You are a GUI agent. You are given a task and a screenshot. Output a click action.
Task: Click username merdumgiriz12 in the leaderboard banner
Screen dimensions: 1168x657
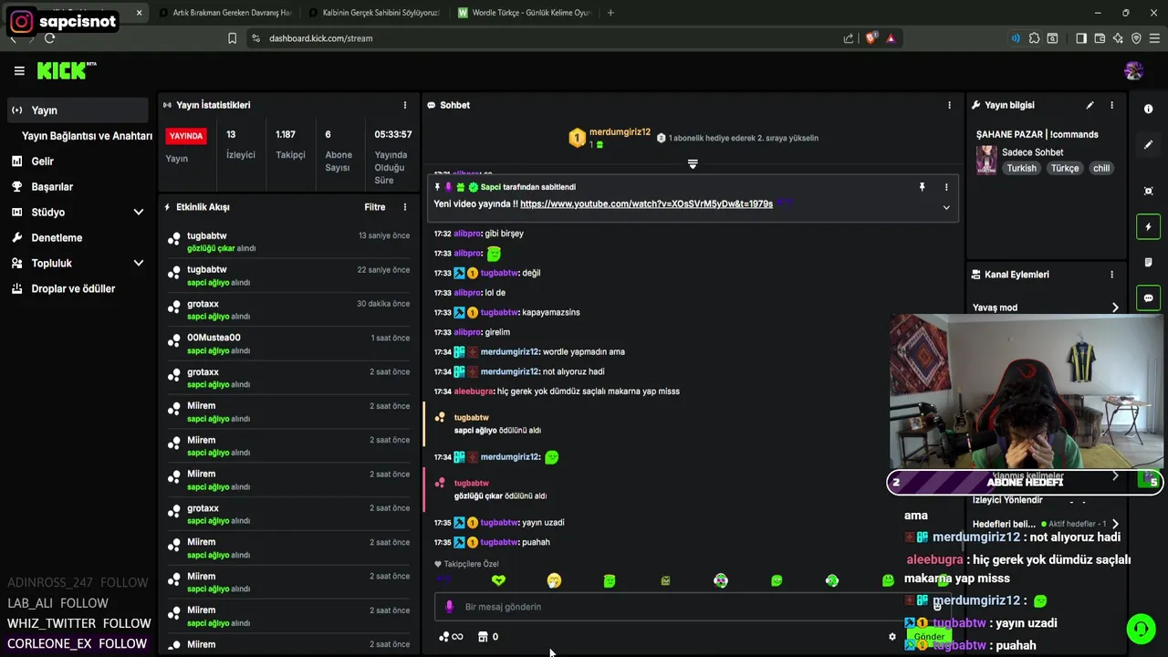coord(620,132)
